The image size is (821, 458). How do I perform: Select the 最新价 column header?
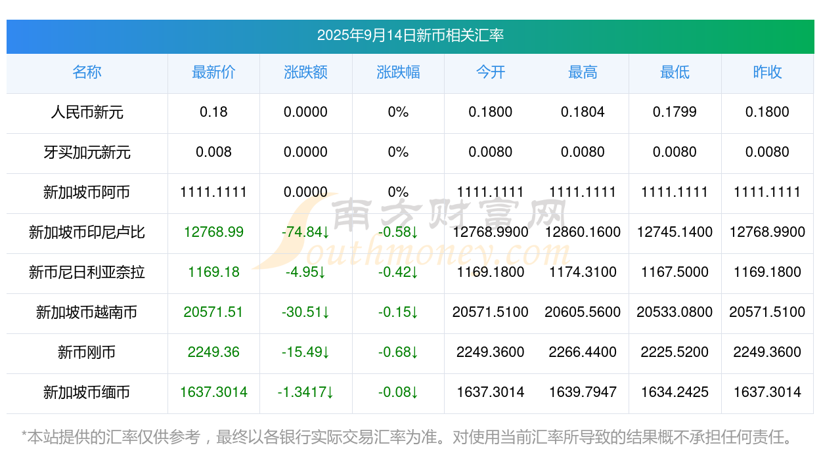pyautogui.click(x=214, y=72)
